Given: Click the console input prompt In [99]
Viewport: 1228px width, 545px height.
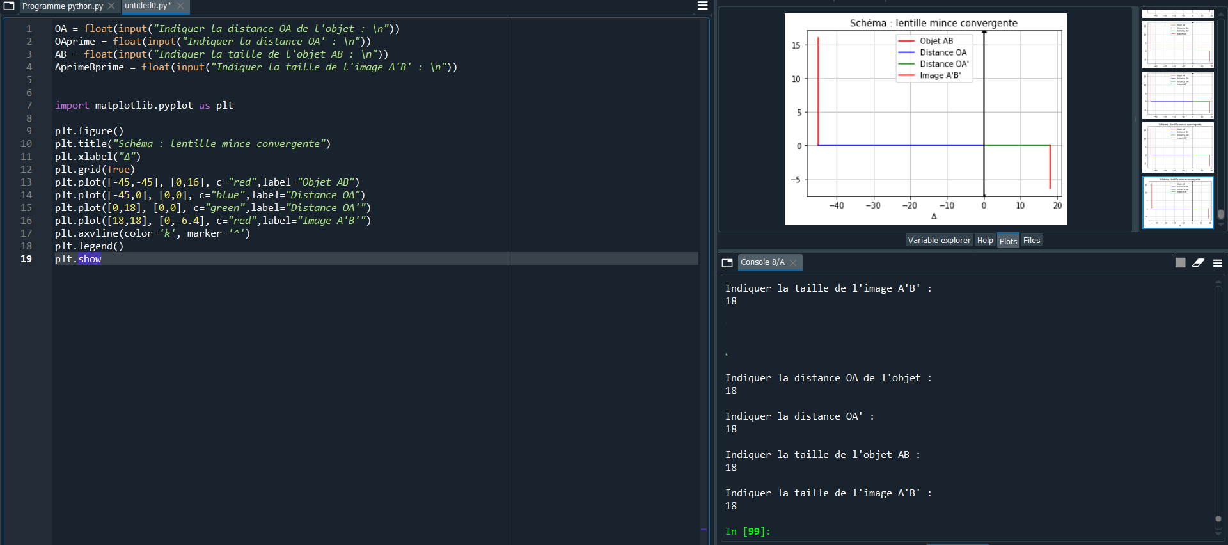Looking at the screenshot, I should coord(748,532).
